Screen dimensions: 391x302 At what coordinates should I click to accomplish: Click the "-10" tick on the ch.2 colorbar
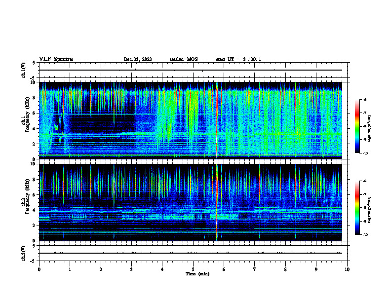(365, 234)
